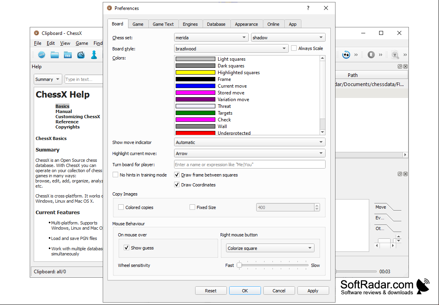This screenshot has height=305, width=439.
Task: Open the Chess set merida dropdown
Action: pos(211,38)
